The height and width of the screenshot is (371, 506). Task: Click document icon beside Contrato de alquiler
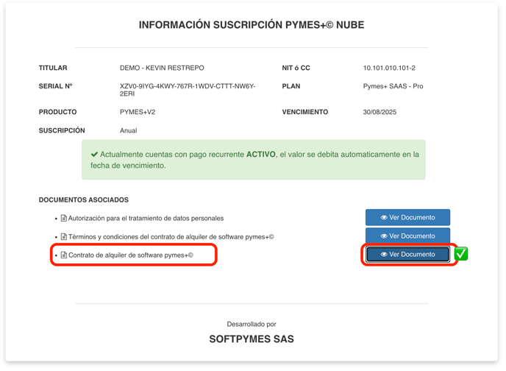point(64,255)
